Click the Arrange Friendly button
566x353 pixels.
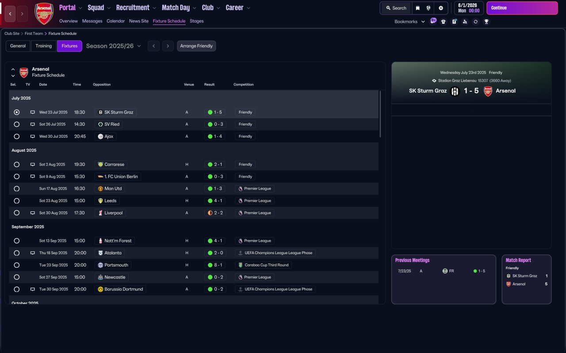(x=196, y=46)
